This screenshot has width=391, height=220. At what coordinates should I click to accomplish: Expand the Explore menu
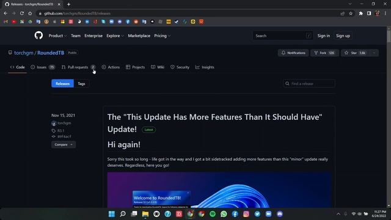115,35
